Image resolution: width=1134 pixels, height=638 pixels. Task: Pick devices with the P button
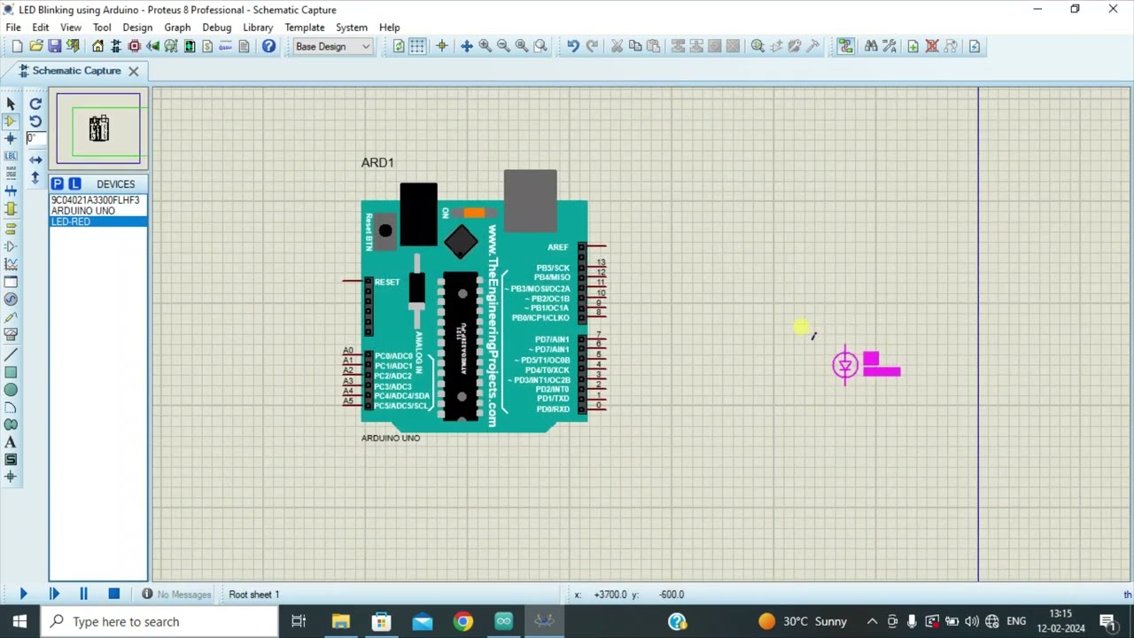coord(57,183)
